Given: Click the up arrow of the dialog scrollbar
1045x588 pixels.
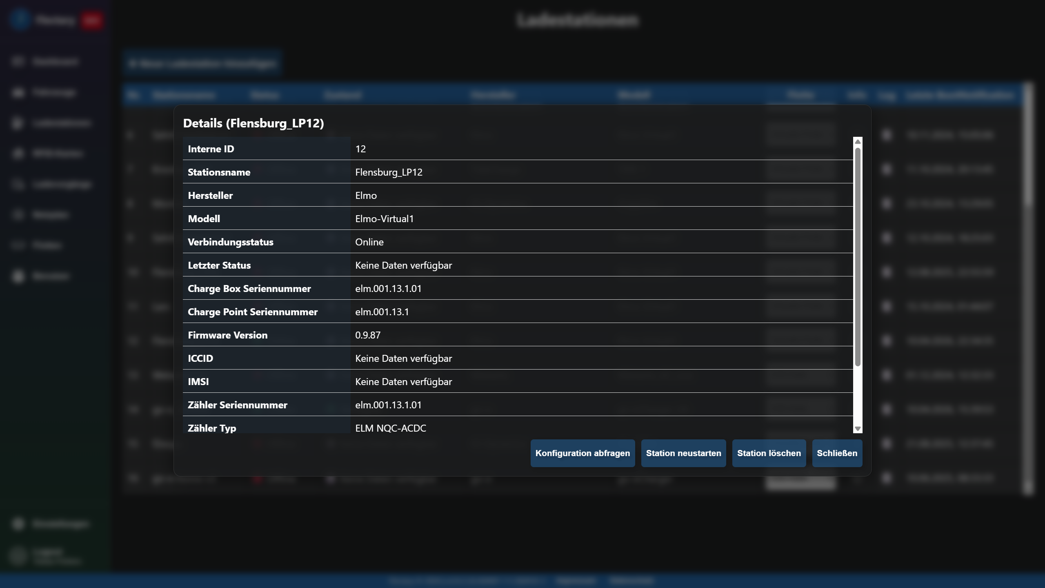Looking at the screenshot, I should coord(858,141).
